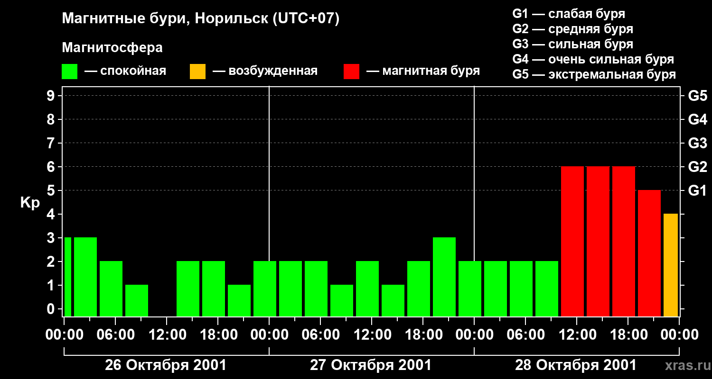The height and width of the screenshot is (379, 712).
Task: Click the red Kp 5 bar on 28 October
Action: (649, 253)
